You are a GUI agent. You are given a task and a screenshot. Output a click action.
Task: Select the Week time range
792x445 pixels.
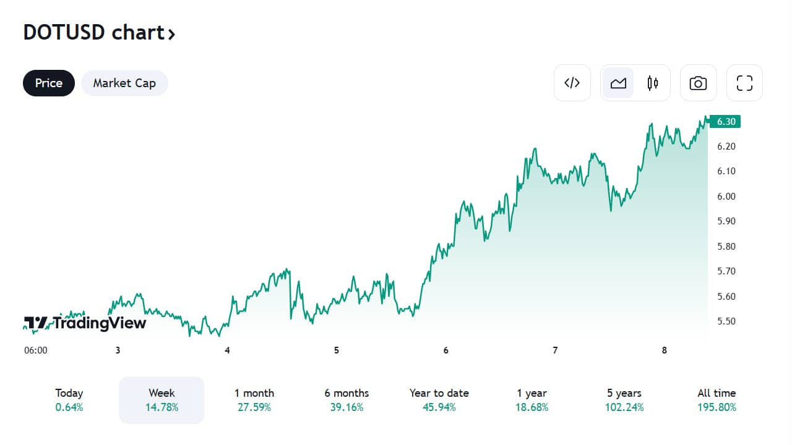tap(161, 400)
